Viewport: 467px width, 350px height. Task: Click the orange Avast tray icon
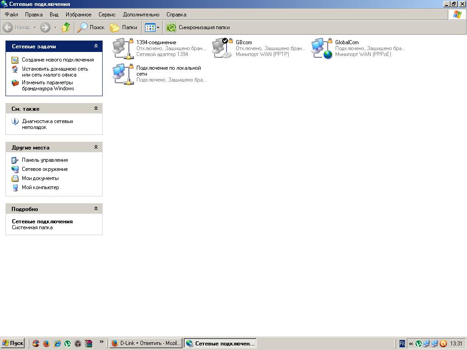(x=443, y=344)
